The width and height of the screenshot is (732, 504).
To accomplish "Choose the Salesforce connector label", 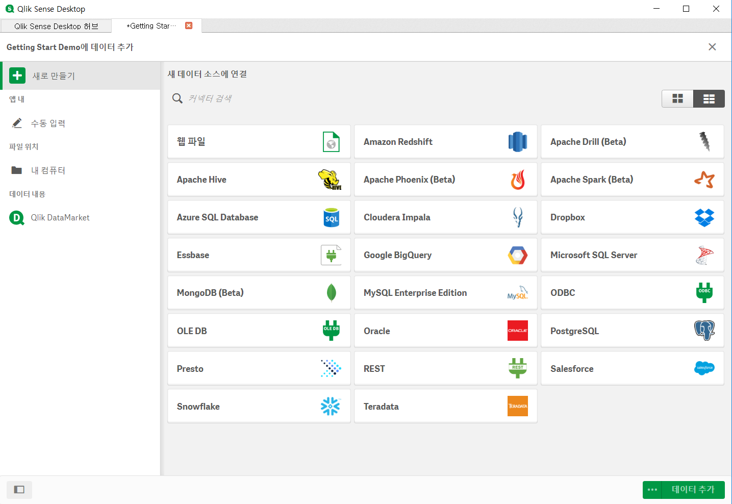I will (x=572, y=369).
